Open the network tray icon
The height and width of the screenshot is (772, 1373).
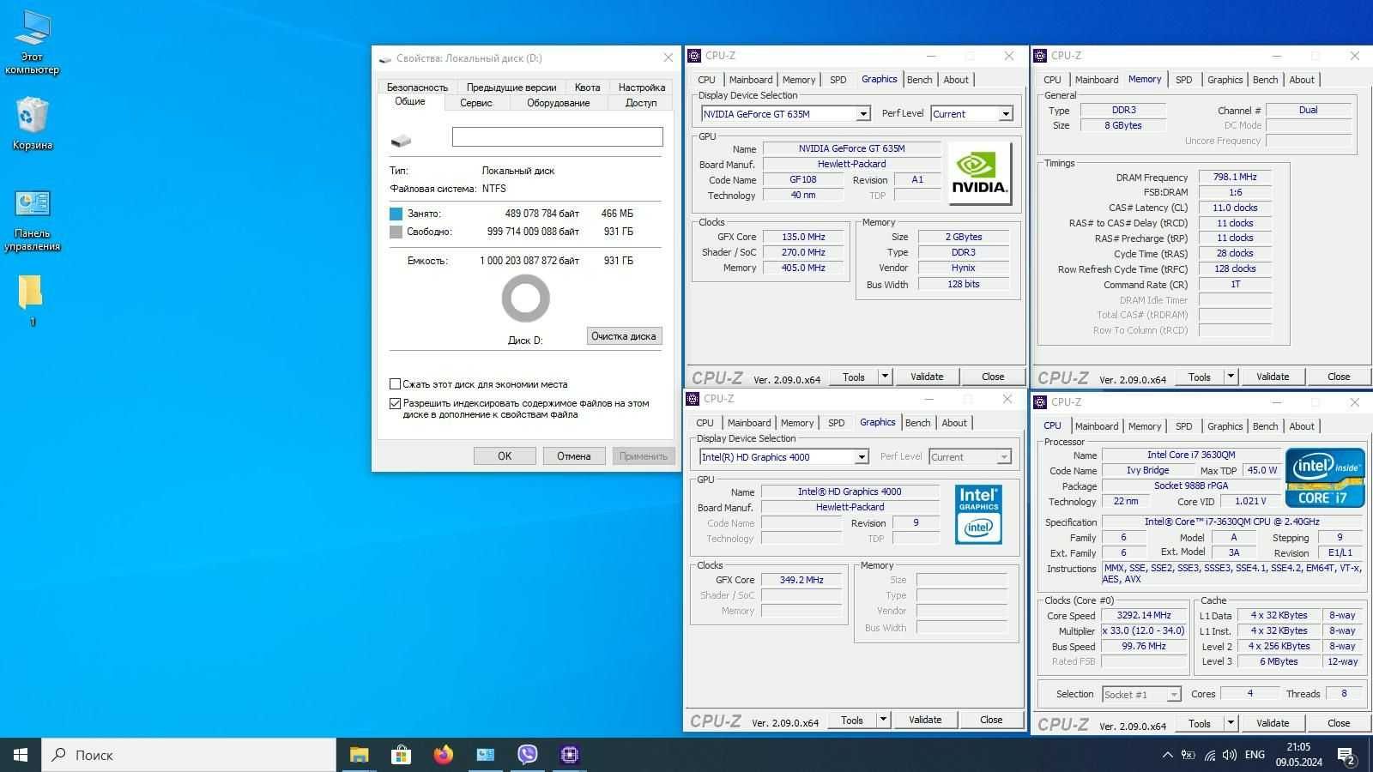point(1209,755)
